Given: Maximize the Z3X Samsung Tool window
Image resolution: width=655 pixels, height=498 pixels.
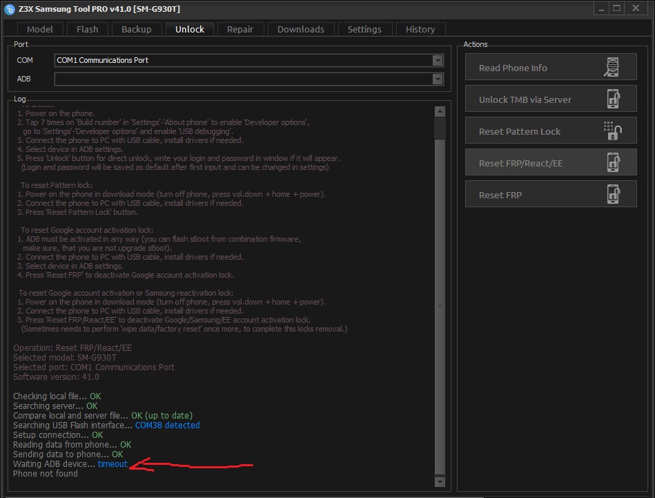Looking at the screenshot, I should [x=616, y=8].
